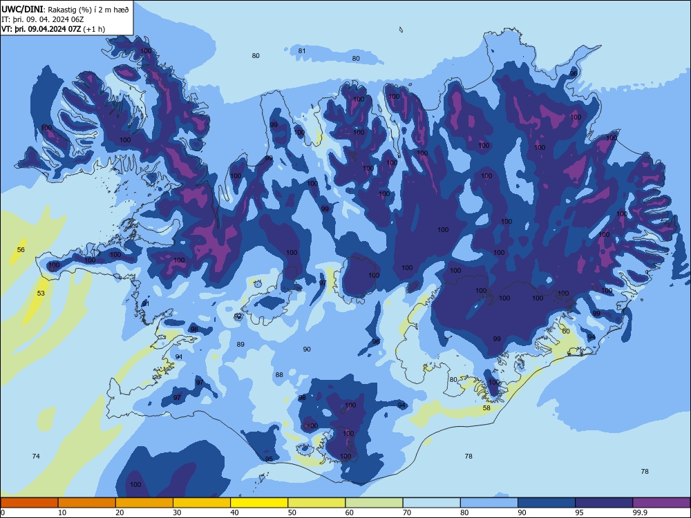
Task: Select the 30–40 golden legend swatch
Action: 202,503
